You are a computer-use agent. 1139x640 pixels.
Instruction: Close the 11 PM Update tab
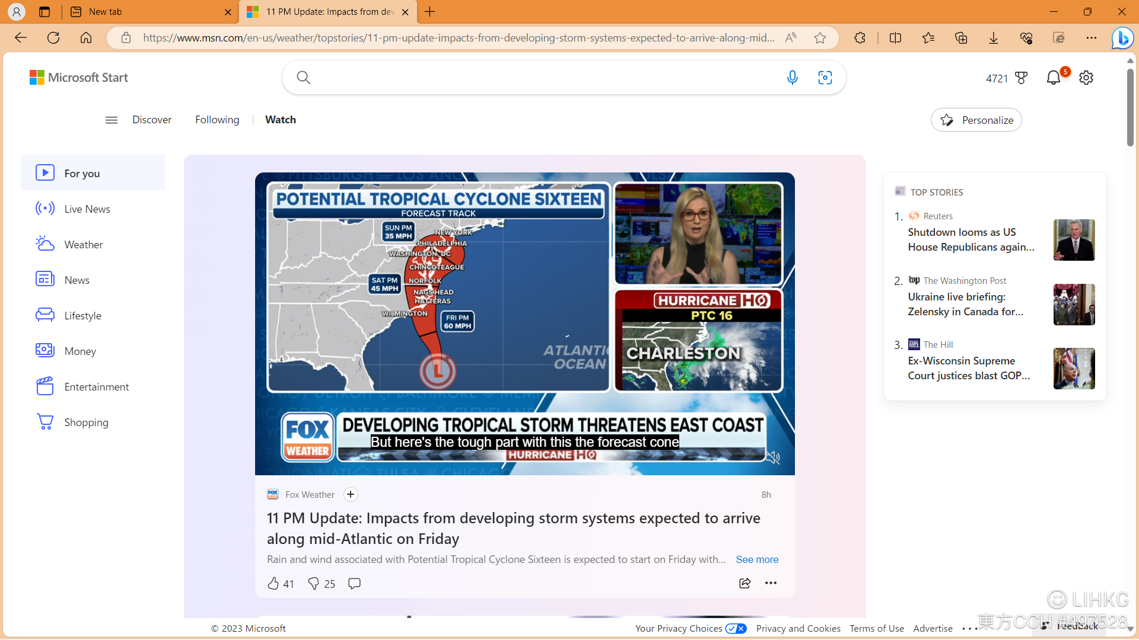click(x=405, y=12)
